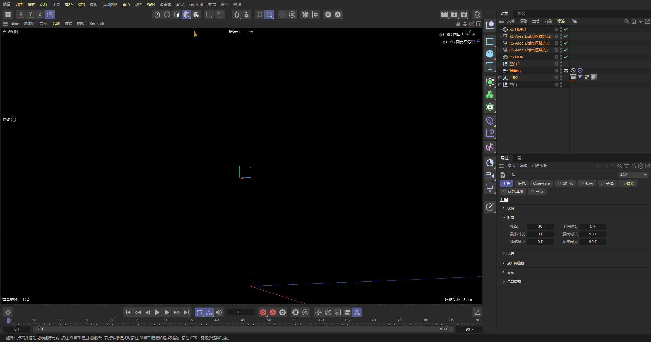The image size is (651, 342).
Task: Toggle visibility dots for 摄像机 object
Action: 561,71
